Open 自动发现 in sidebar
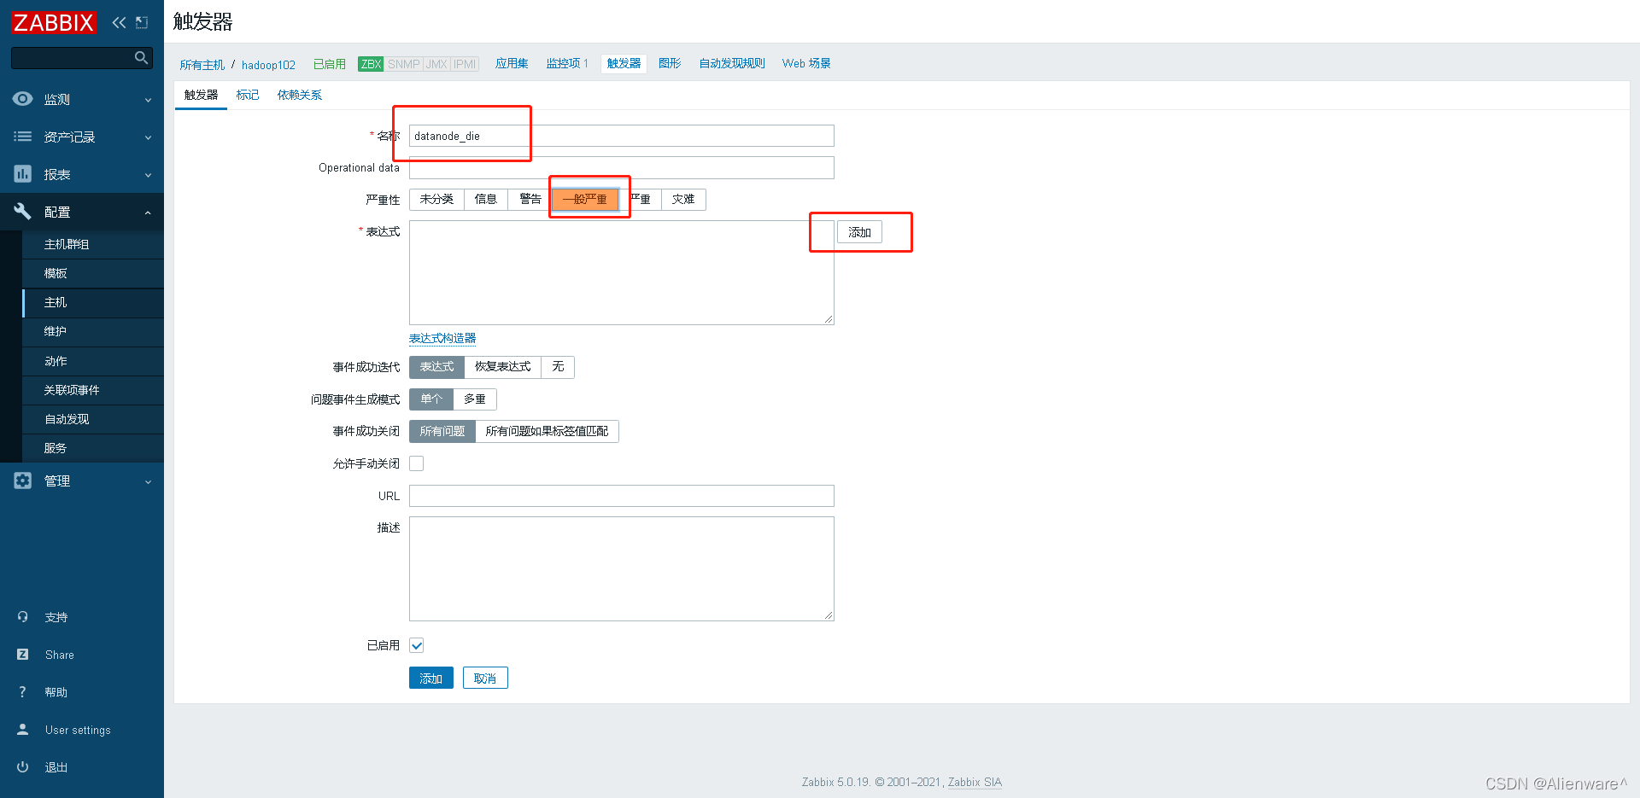Screen dimensions: 1640x798 pos(93,419)
